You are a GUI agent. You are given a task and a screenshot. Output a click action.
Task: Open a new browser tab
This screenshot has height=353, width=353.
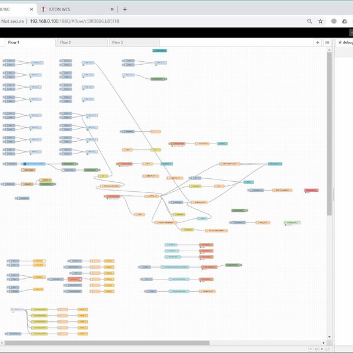pos(125,9)
